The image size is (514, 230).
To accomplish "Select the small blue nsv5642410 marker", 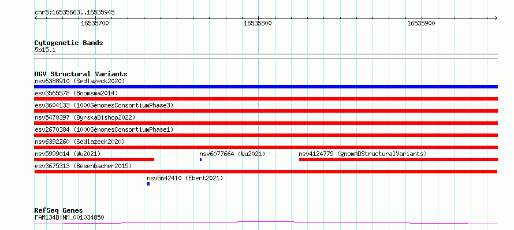I will click(x=148, y=184).
